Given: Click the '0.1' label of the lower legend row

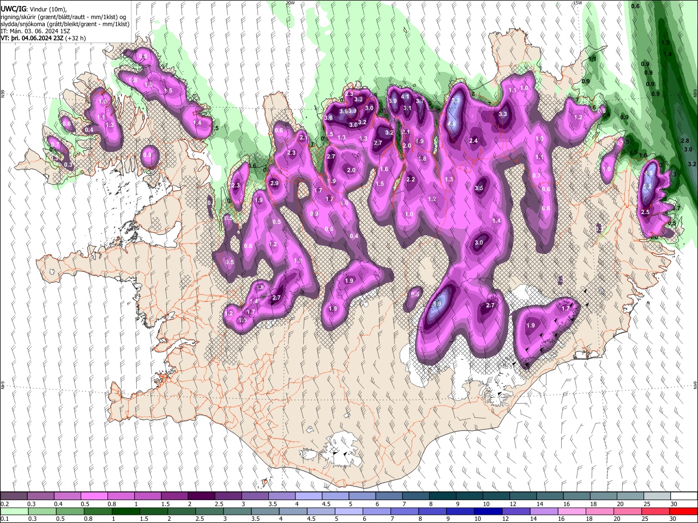Looking at the screenshot, I should coord(4,519).
